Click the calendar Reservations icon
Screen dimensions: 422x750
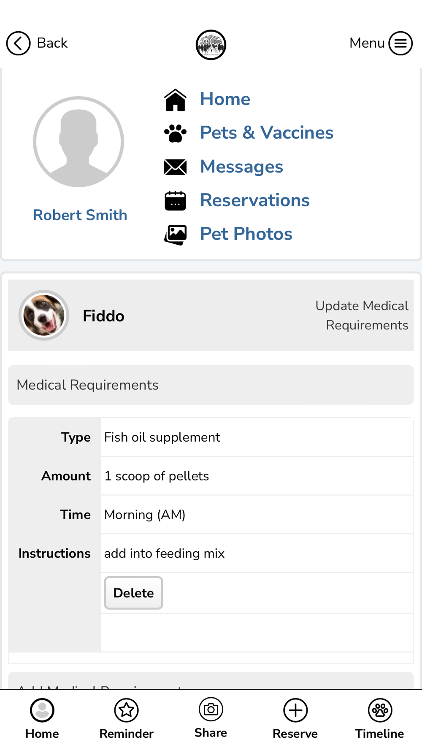click(x=175, y=201)
